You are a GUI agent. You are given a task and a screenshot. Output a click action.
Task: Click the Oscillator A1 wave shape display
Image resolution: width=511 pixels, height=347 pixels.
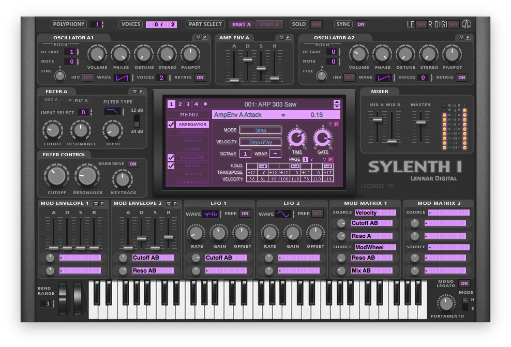122,78
